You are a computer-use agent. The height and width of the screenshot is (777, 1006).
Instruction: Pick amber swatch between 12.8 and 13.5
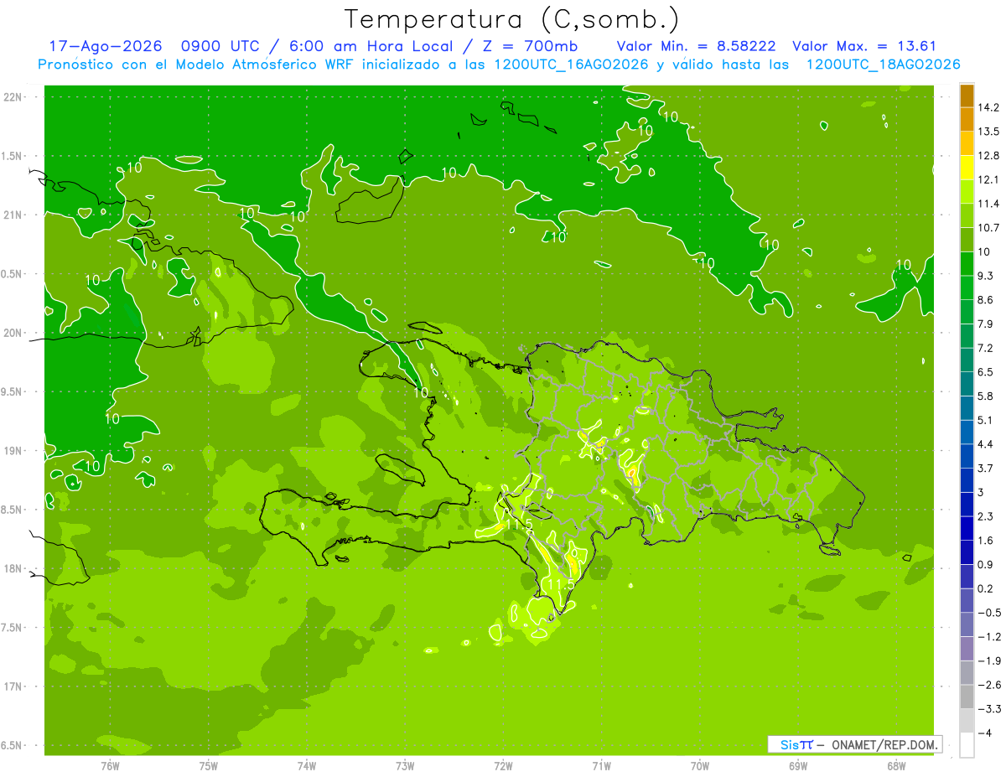(x=967, y=143)
